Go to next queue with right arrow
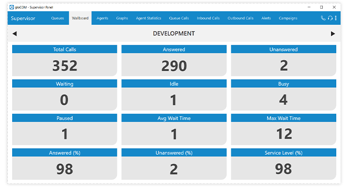The width and height of the screenshot is (348, 189). point(333,34)
